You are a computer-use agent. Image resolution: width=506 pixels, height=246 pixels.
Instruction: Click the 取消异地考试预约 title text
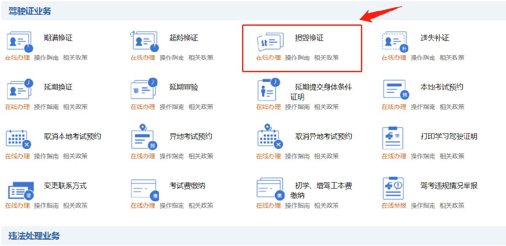tap(324, 137)
